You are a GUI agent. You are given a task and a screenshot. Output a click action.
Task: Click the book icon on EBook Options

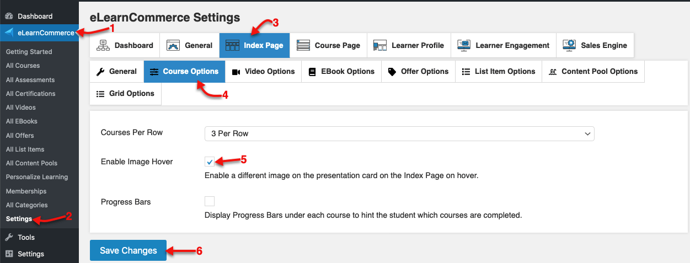click(312, 71)
